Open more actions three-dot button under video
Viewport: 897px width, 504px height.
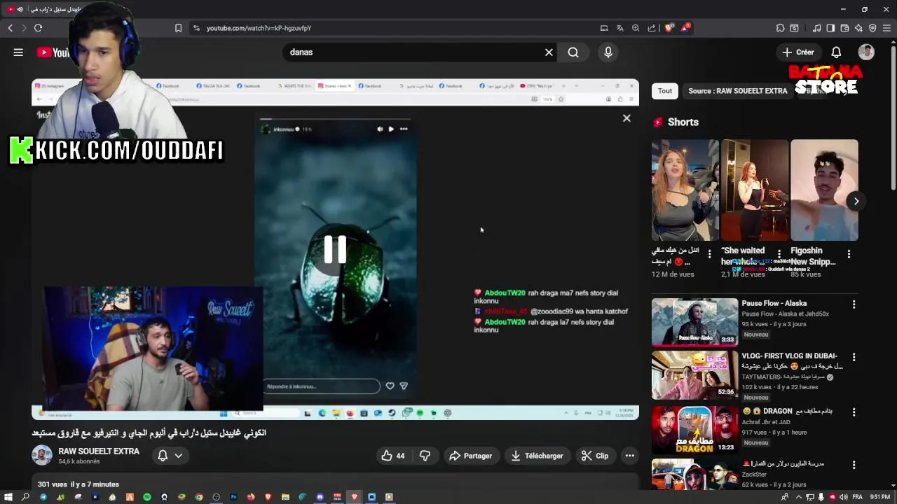(629, 456)
